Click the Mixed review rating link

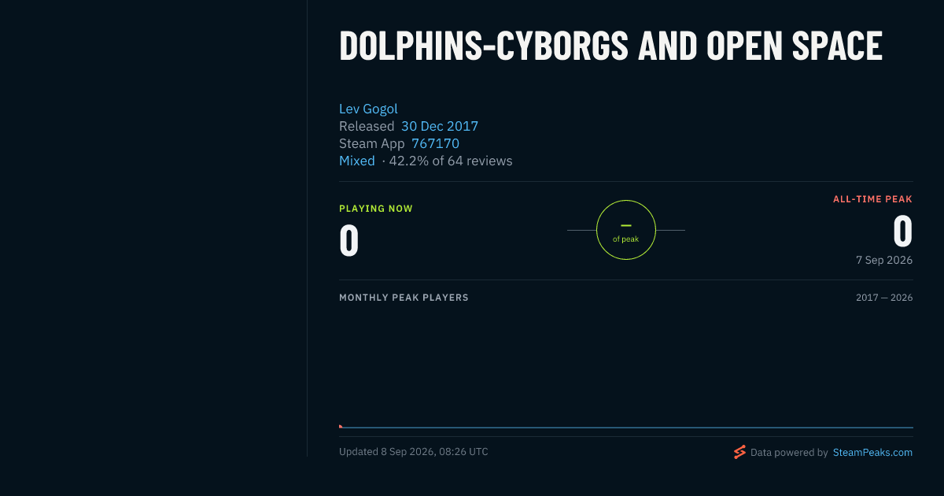(357, 161)
